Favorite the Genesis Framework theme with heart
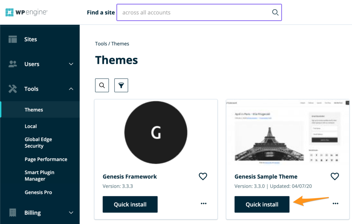352x224 pixels. click(x=203, y=176)
